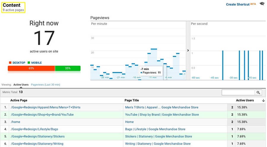This screenshot has height=147, width=267.
Task: Sort by the Page Title column header
Action: pyautogui.click(x=132, y=100)
